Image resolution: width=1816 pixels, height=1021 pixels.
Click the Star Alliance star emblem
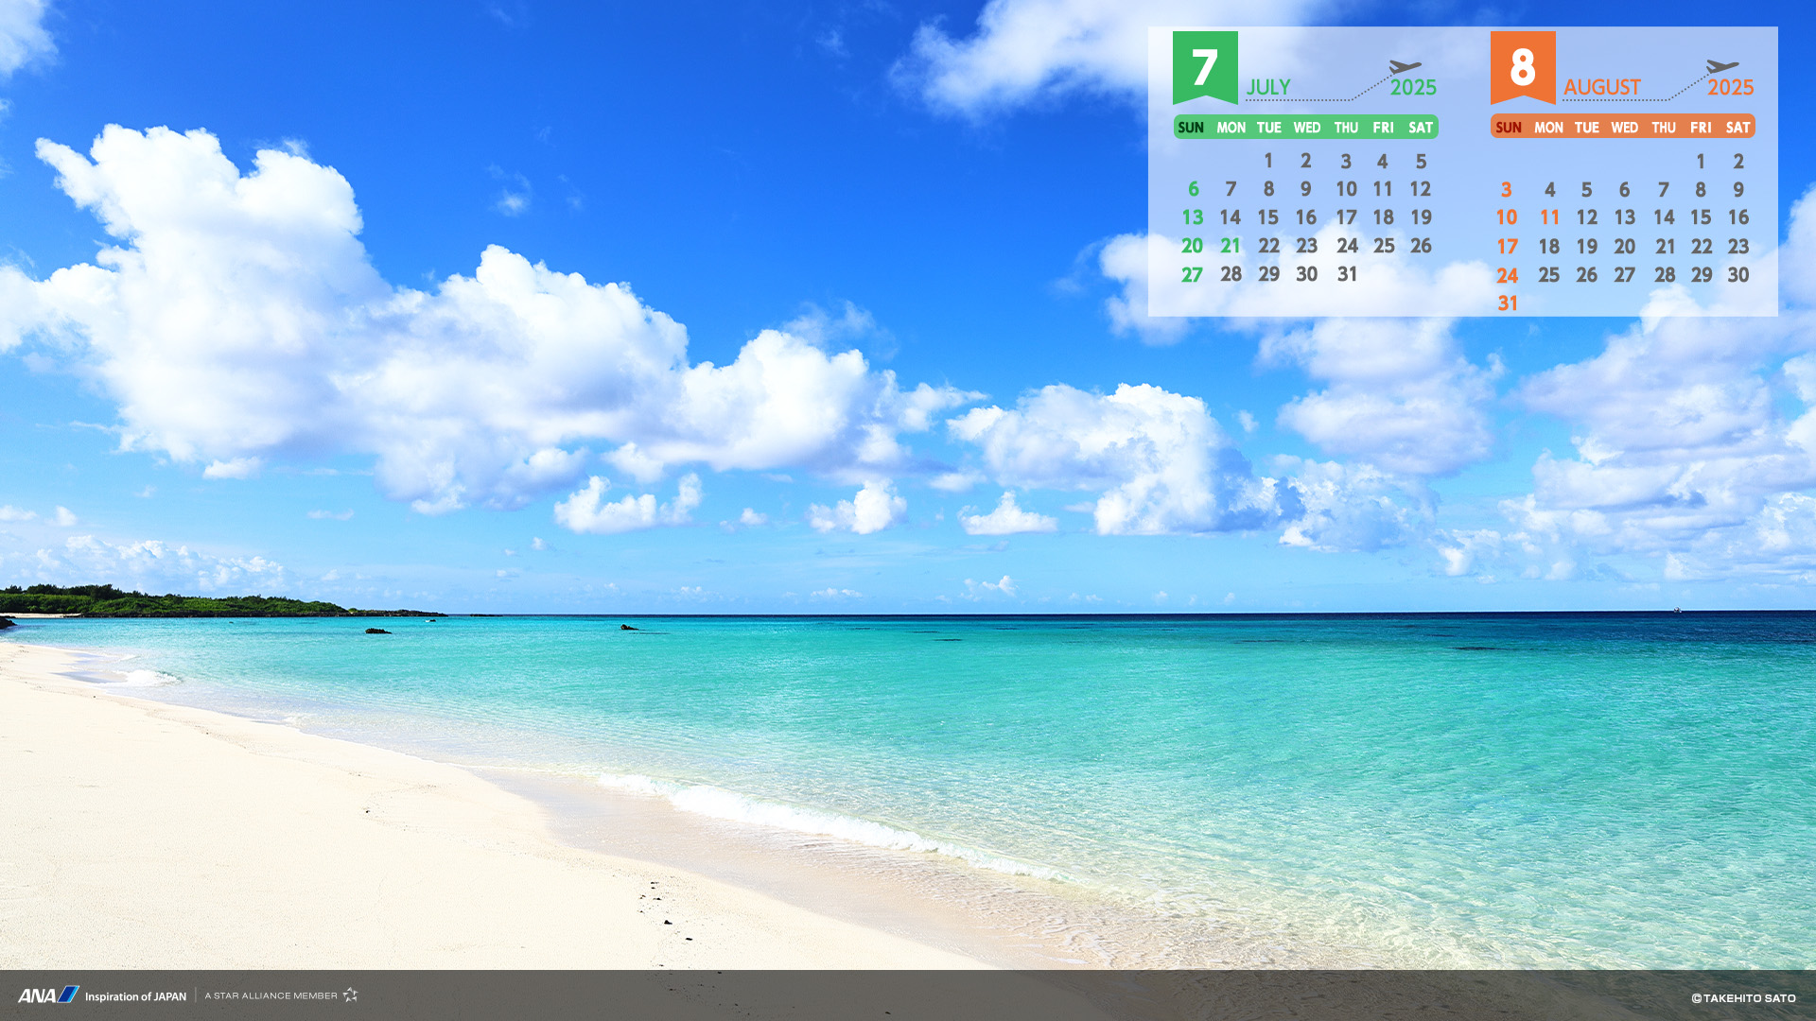[350, 995]
